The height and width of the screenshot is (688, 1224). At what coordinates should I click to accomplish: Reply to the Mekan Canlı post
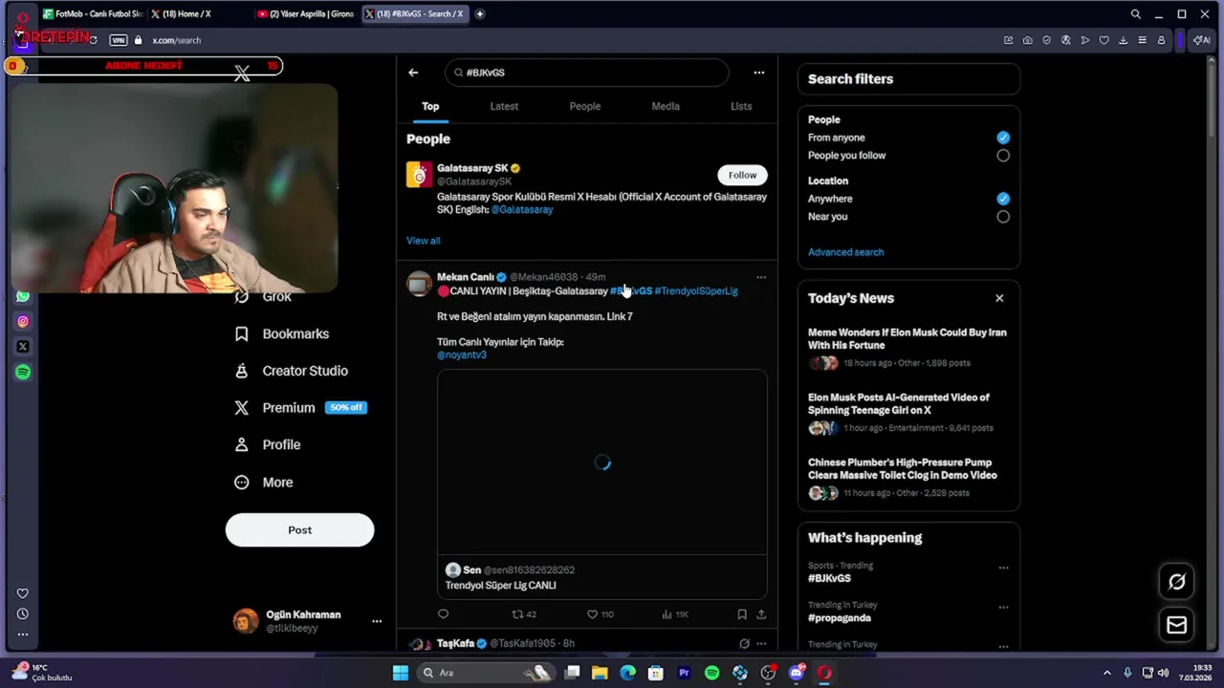443,614
